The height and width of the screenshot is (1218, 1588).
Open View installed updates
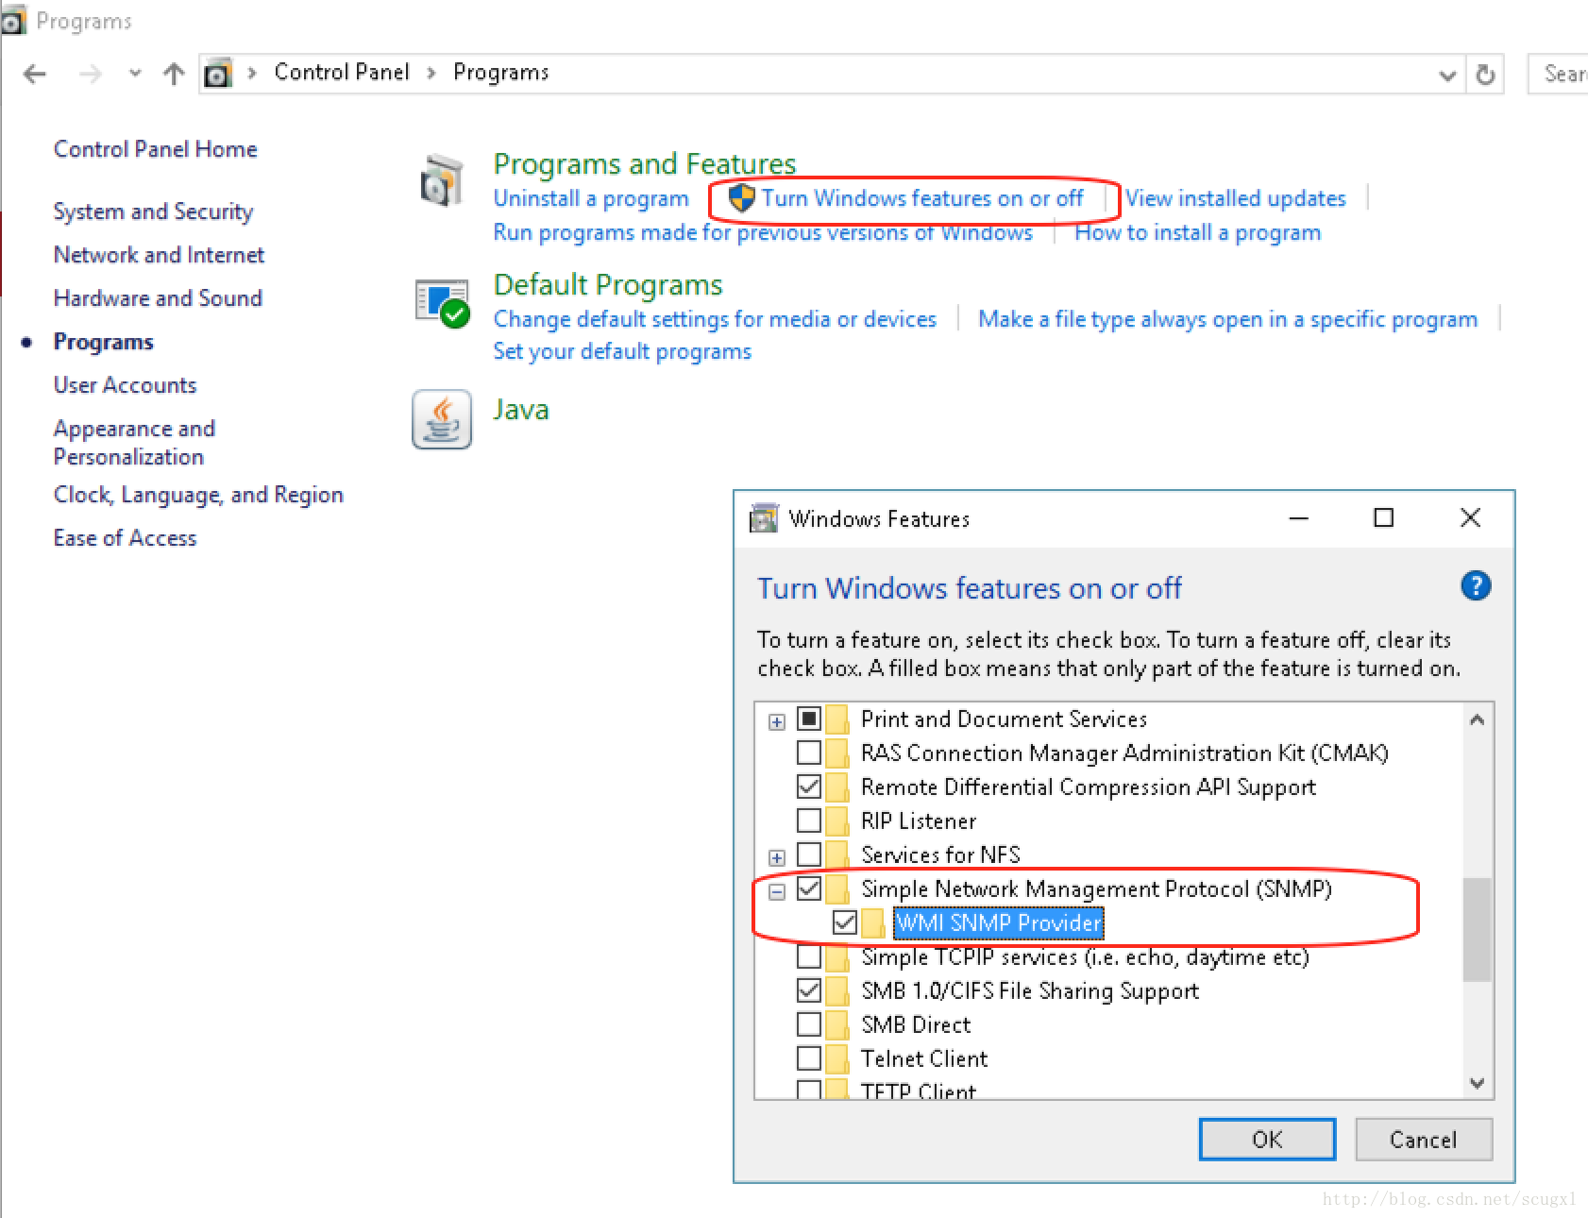1236,198
